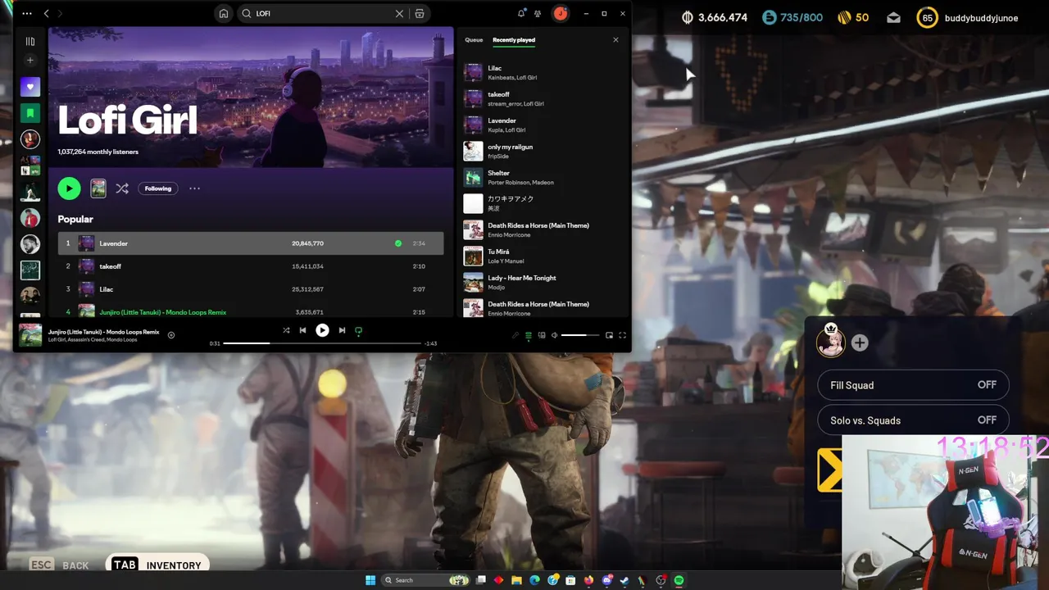Open Shelter by Porter Robinson in list
The width and height of the screenshot is (1049, 590).
pos(541,177)
